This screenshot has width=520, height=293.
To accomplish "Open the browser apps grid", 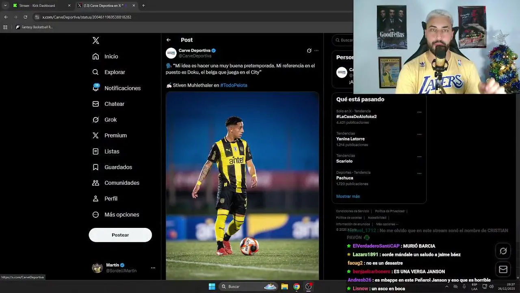I will click(5, 27).
